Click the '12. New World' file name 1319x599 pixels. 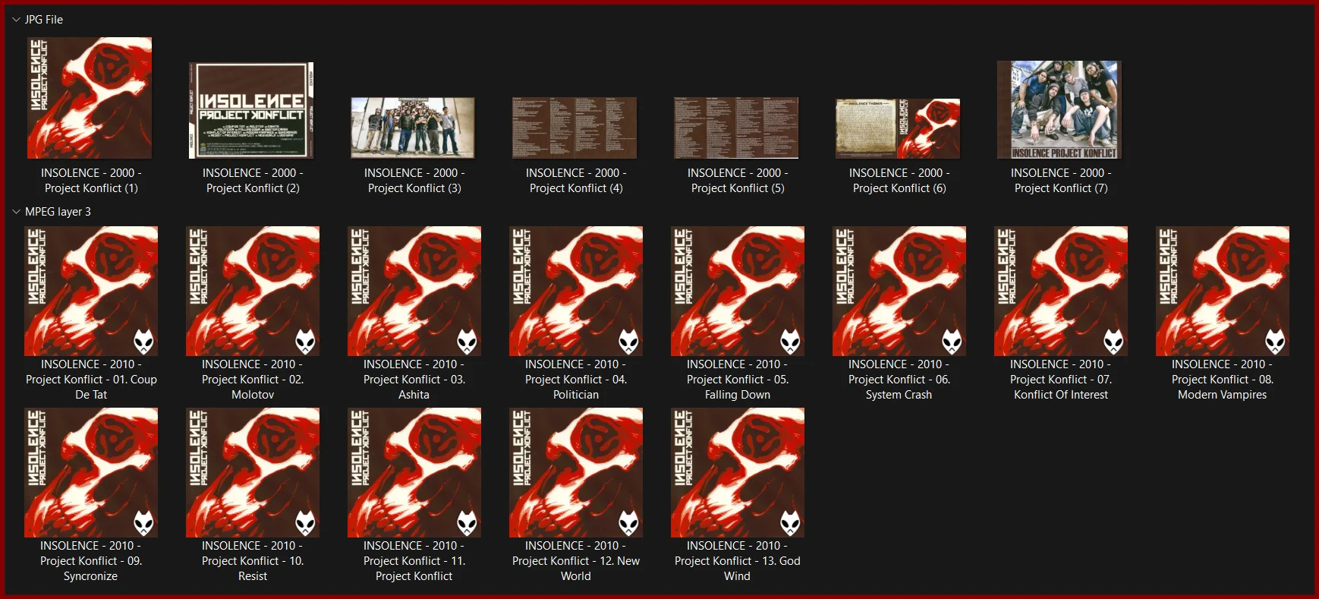click(x=576, y=561)
